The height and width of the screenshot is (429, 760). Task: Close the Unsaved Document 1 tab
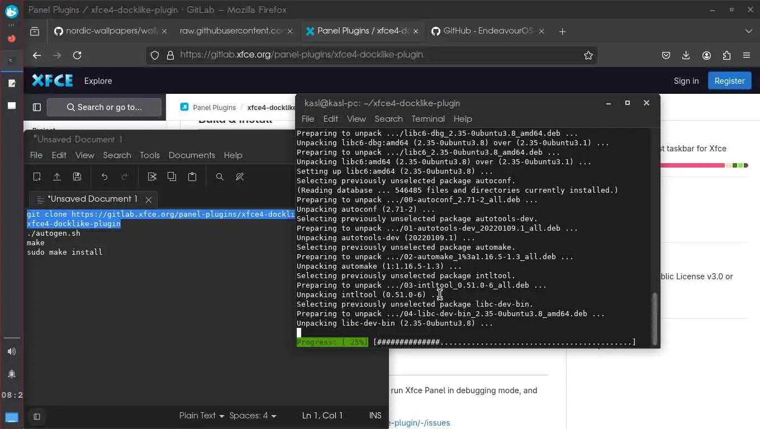pos(149,199)
